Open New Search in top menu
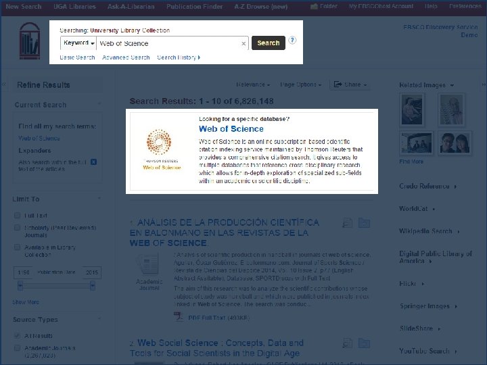The image size is (487, 365). 24,7
